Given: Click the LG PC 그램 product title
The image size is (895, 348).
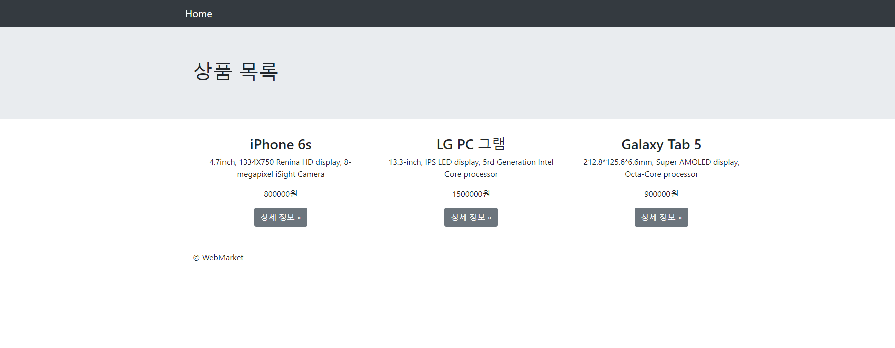Looking at the screenshot, I should tap(471, 144).
